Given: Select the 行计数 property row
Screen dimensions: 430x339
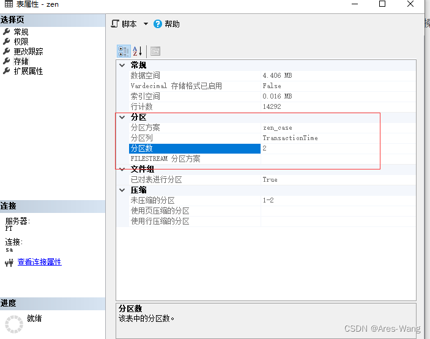Looking at the screenshot, I should (x=272, y=107).
